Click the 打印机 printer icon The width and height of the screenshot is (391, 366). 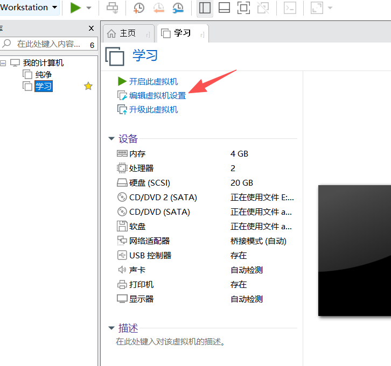tap(122, 284)
